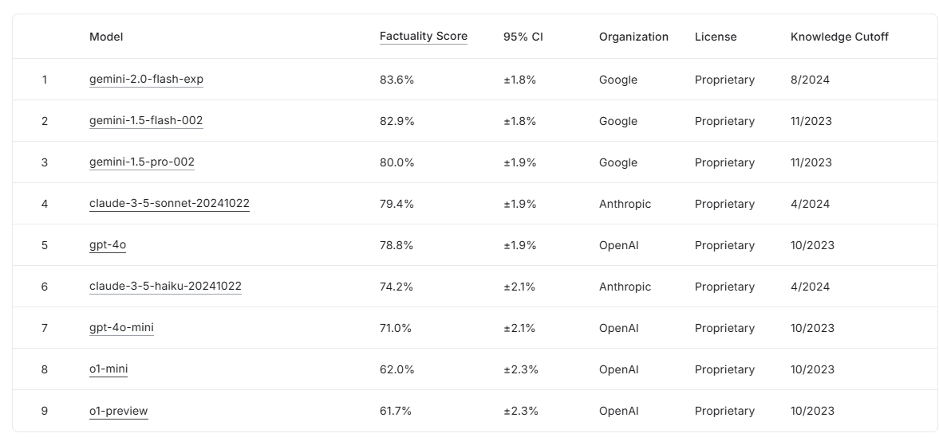Click the License column header

[x=716, y=37]
